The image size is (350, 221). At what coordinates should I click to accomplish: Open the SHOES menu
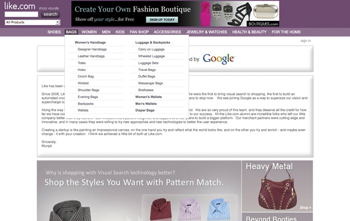point(54,32)
